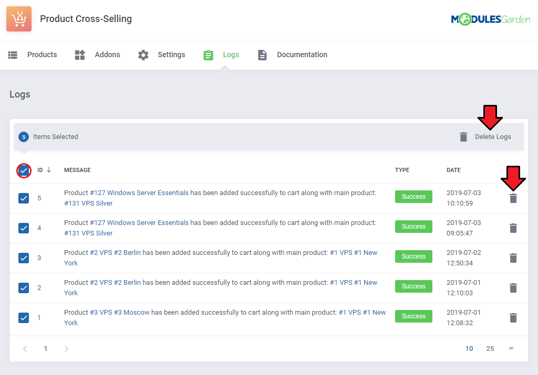
Task: Open the Products tab
Action: 33,55
